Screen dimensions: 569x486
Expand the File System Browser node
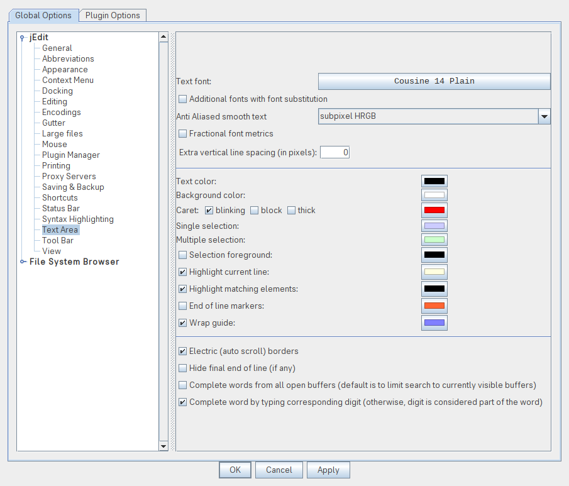[x=23, y=262]
